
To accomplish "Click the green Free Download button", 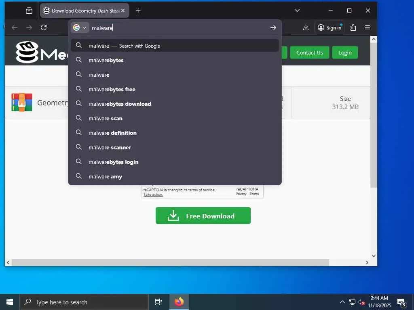I will click(x=203, y=216).
